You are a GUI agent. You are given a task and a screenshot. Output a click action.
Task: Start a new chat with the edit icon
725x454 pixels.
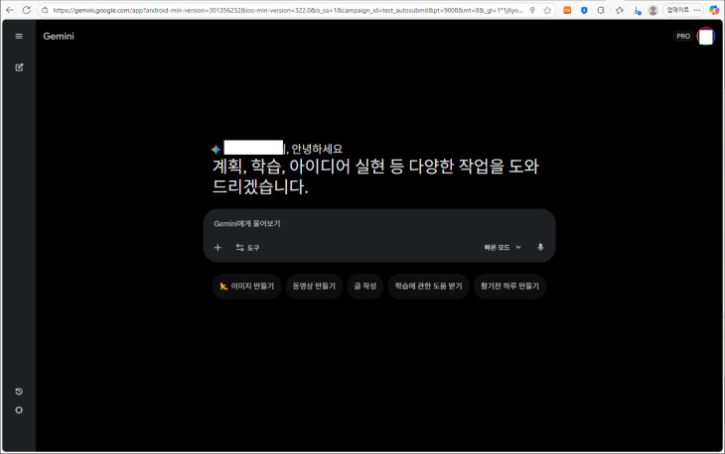[19, 67]
